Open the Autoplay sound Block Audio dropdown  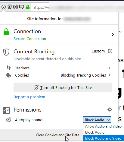click(x=97, y=120)
